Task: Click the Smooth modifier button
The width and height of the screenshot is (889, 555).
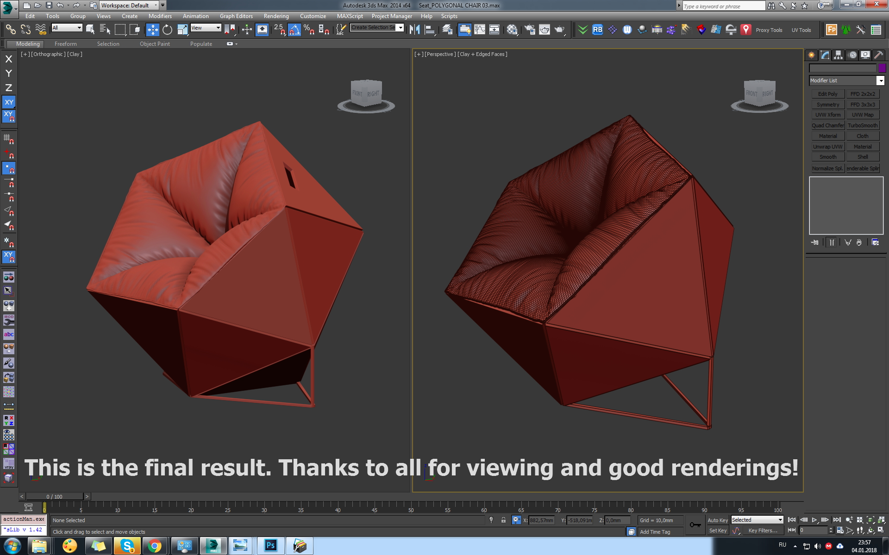Action: pos(827,157)
